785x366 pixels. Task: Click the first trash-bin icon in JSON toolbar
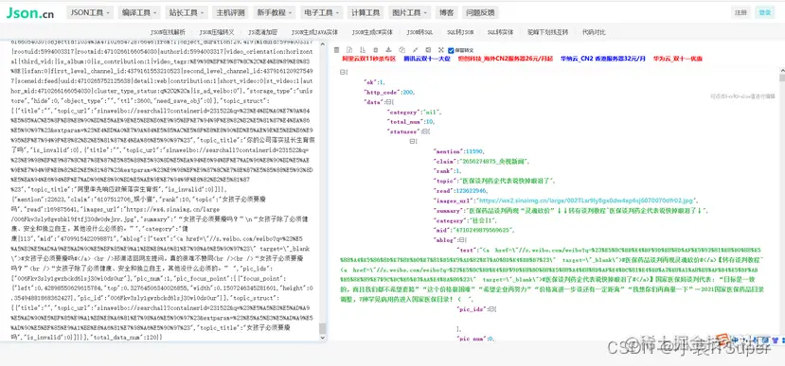point(336,50)
